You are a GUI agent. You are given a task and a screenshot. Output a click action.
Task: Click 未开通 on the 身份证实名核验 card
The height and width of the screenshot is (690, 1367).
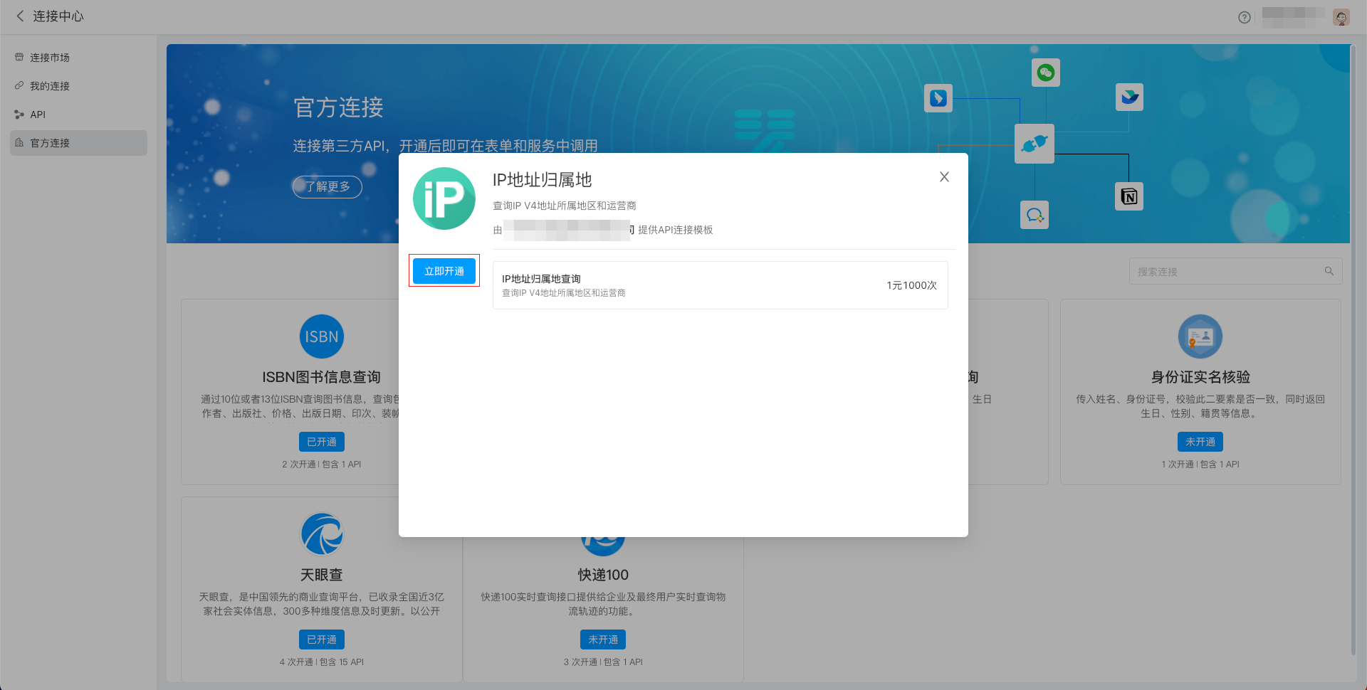point(1200,442)
